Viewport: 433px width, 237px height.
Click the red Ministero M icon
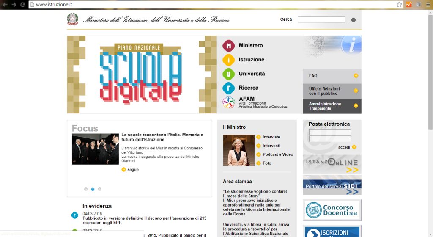click(229, 46)
